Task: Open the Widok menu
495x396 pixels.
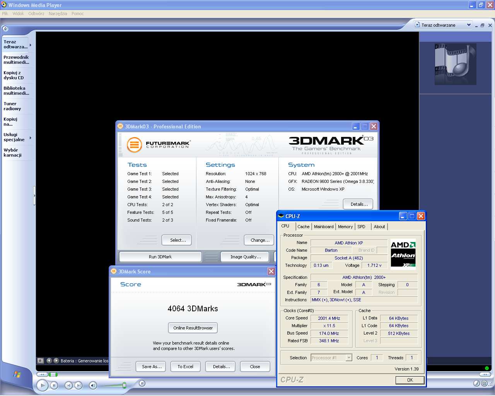Action: click(x=18, y=14)
